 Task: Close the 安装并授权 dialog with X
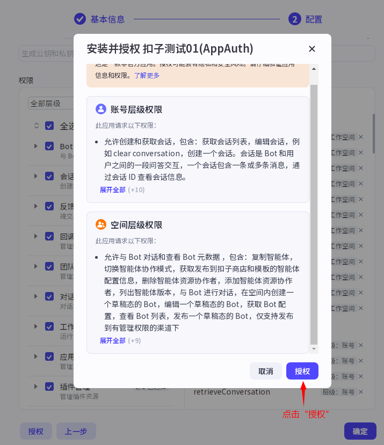click(312, 49)
